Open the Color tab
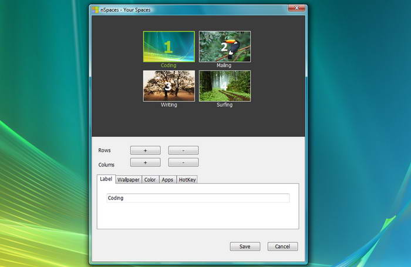This screenshot has width=411, height=267. click(x=150, y=180)
